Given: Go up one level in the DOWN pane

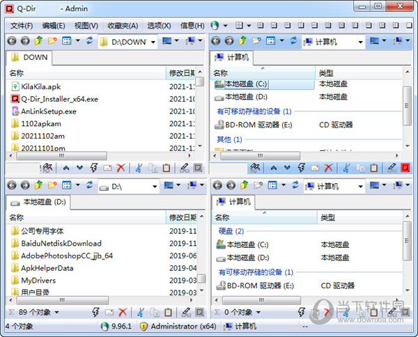Looking at the screenshot, I should click(38, 41).
